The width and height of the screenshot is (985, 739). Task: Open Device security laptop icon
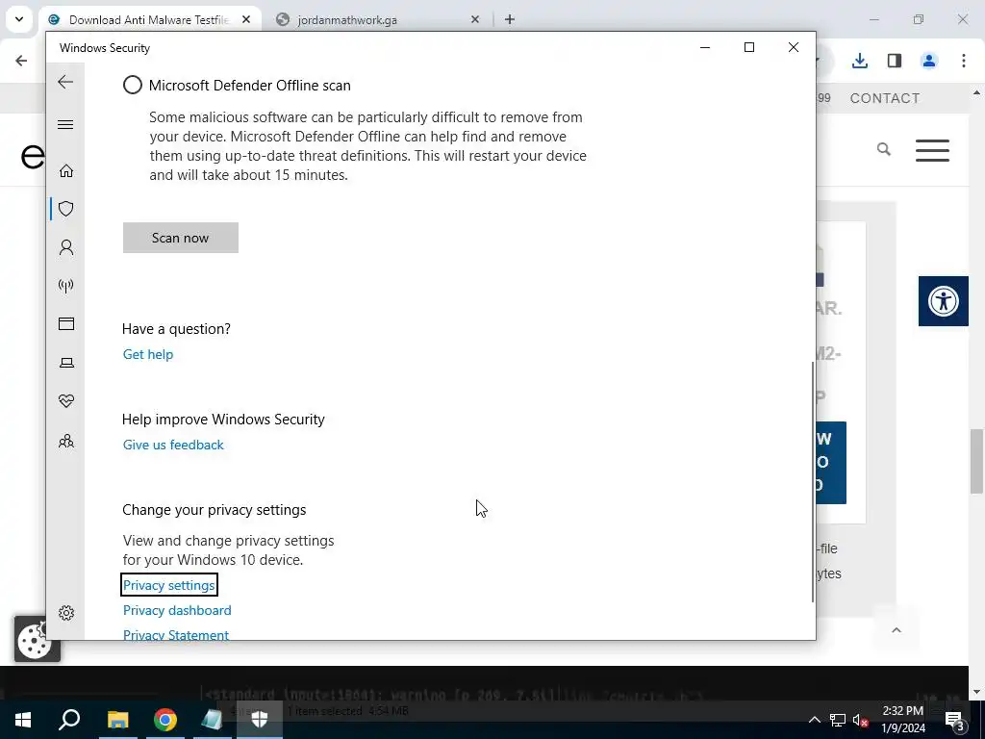tap(66, 363)
